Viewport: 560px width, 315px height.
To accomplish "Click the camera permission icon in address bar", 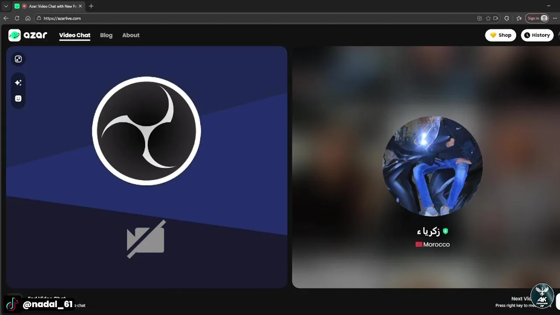I will (496, 18).
